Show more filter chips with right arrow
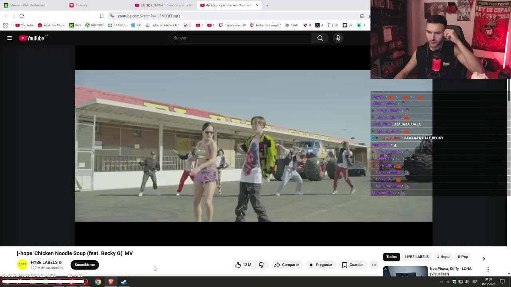511x287 pixels. [x=484, y=258]
